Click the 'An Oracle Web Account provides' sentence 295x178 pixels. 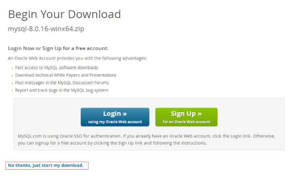coord(77,58)
